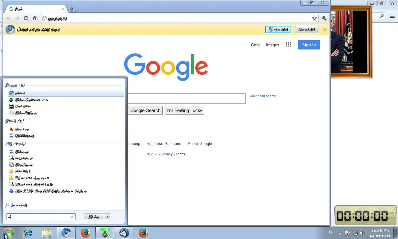Open the christmas zip archive under Files
This screenshot has width=398, height=239.
point(66,158)
